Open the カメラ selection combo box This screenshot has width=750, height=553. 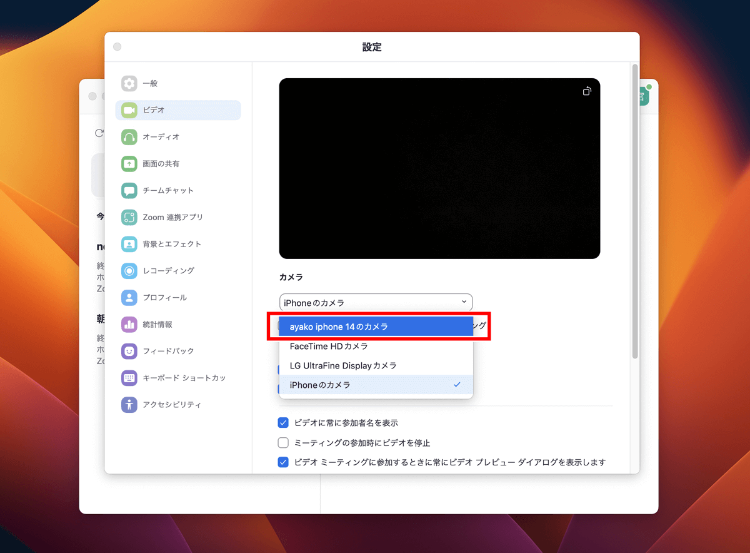coord(376,302)
